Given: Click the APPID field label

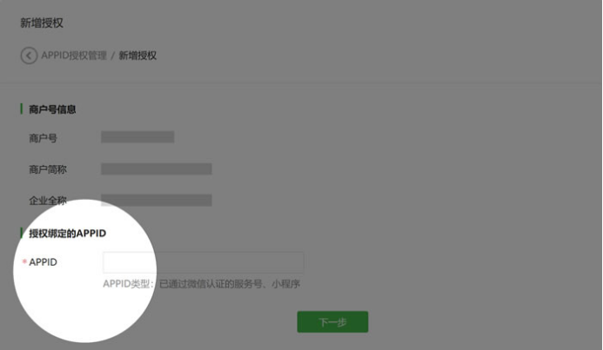Looking at the screenshot, I should [44, 262].
